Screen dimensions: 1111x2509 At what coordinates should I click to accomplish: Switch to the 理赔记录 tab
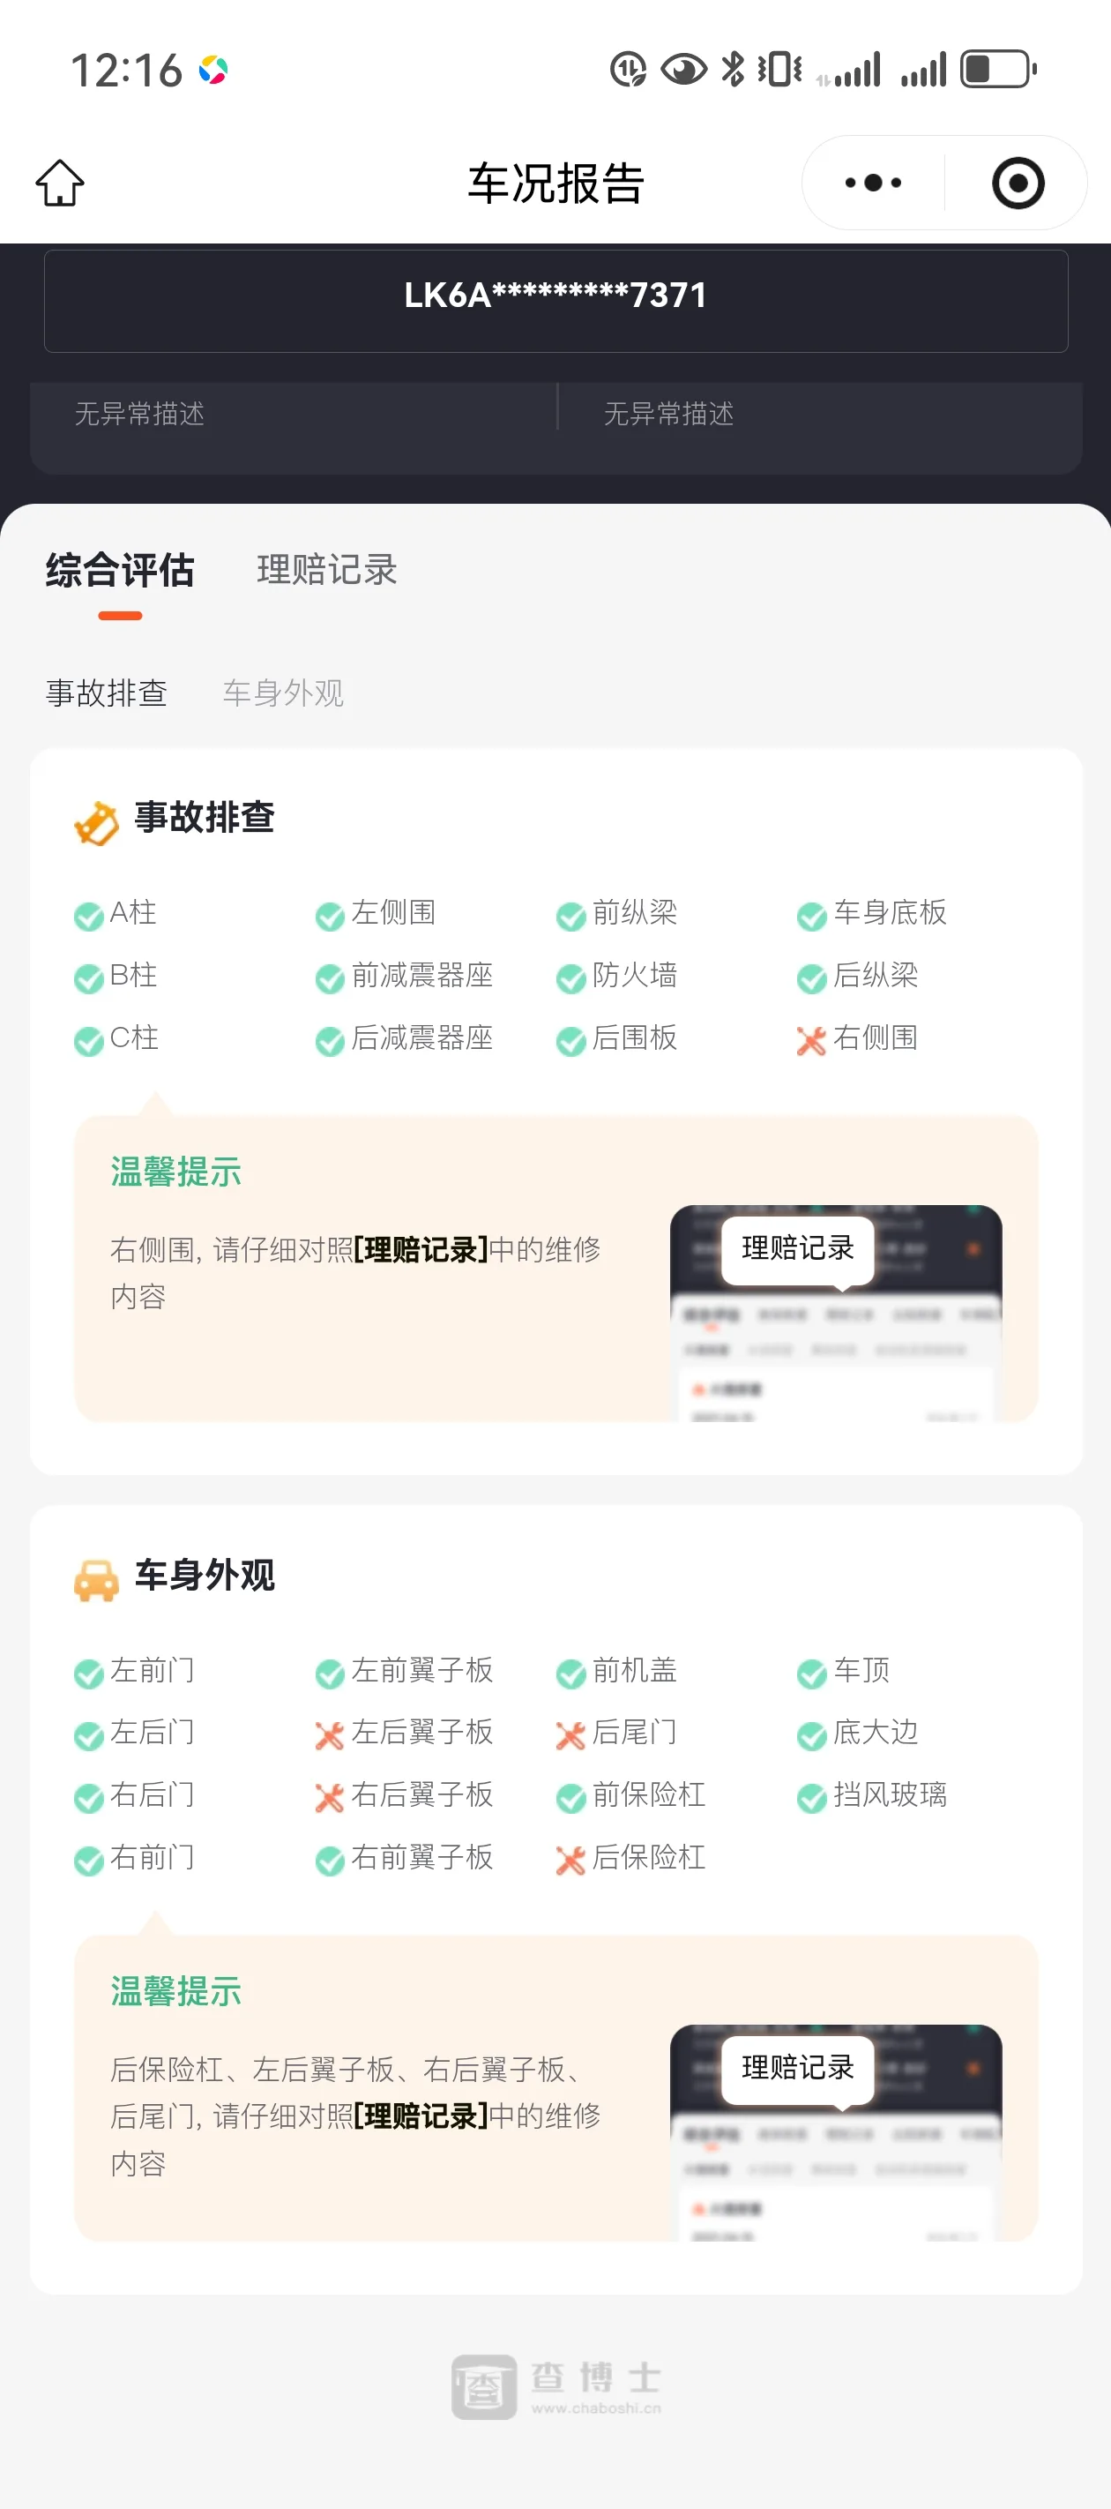click(327, 570)
